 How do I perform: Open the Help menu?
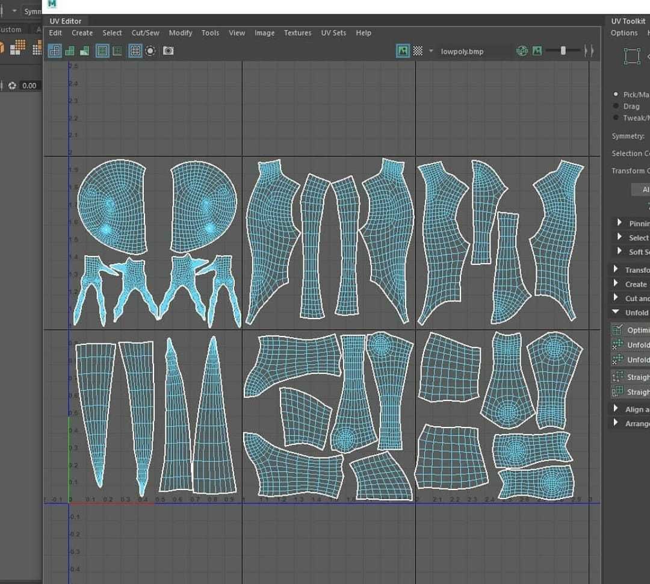tap(363, 33)
